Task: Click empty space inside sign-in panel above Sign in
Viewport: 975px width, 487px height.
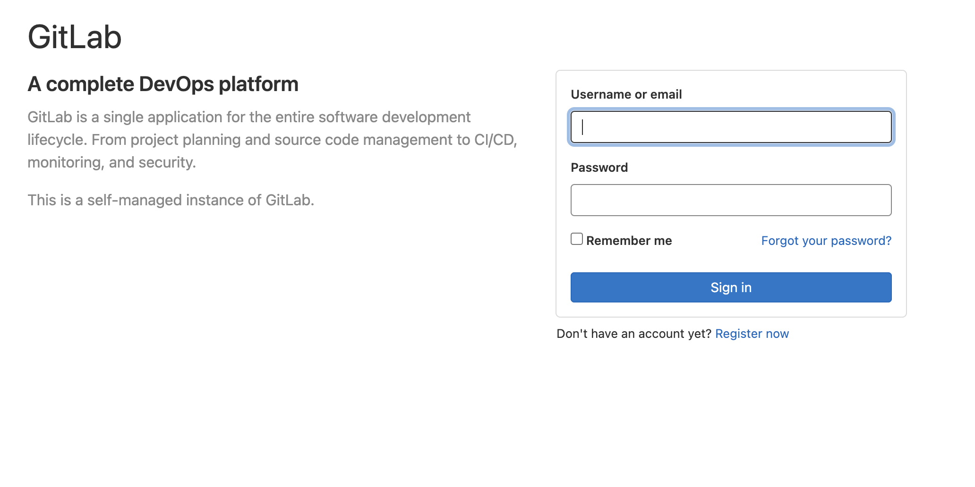Action: click(x=730, y=260)
